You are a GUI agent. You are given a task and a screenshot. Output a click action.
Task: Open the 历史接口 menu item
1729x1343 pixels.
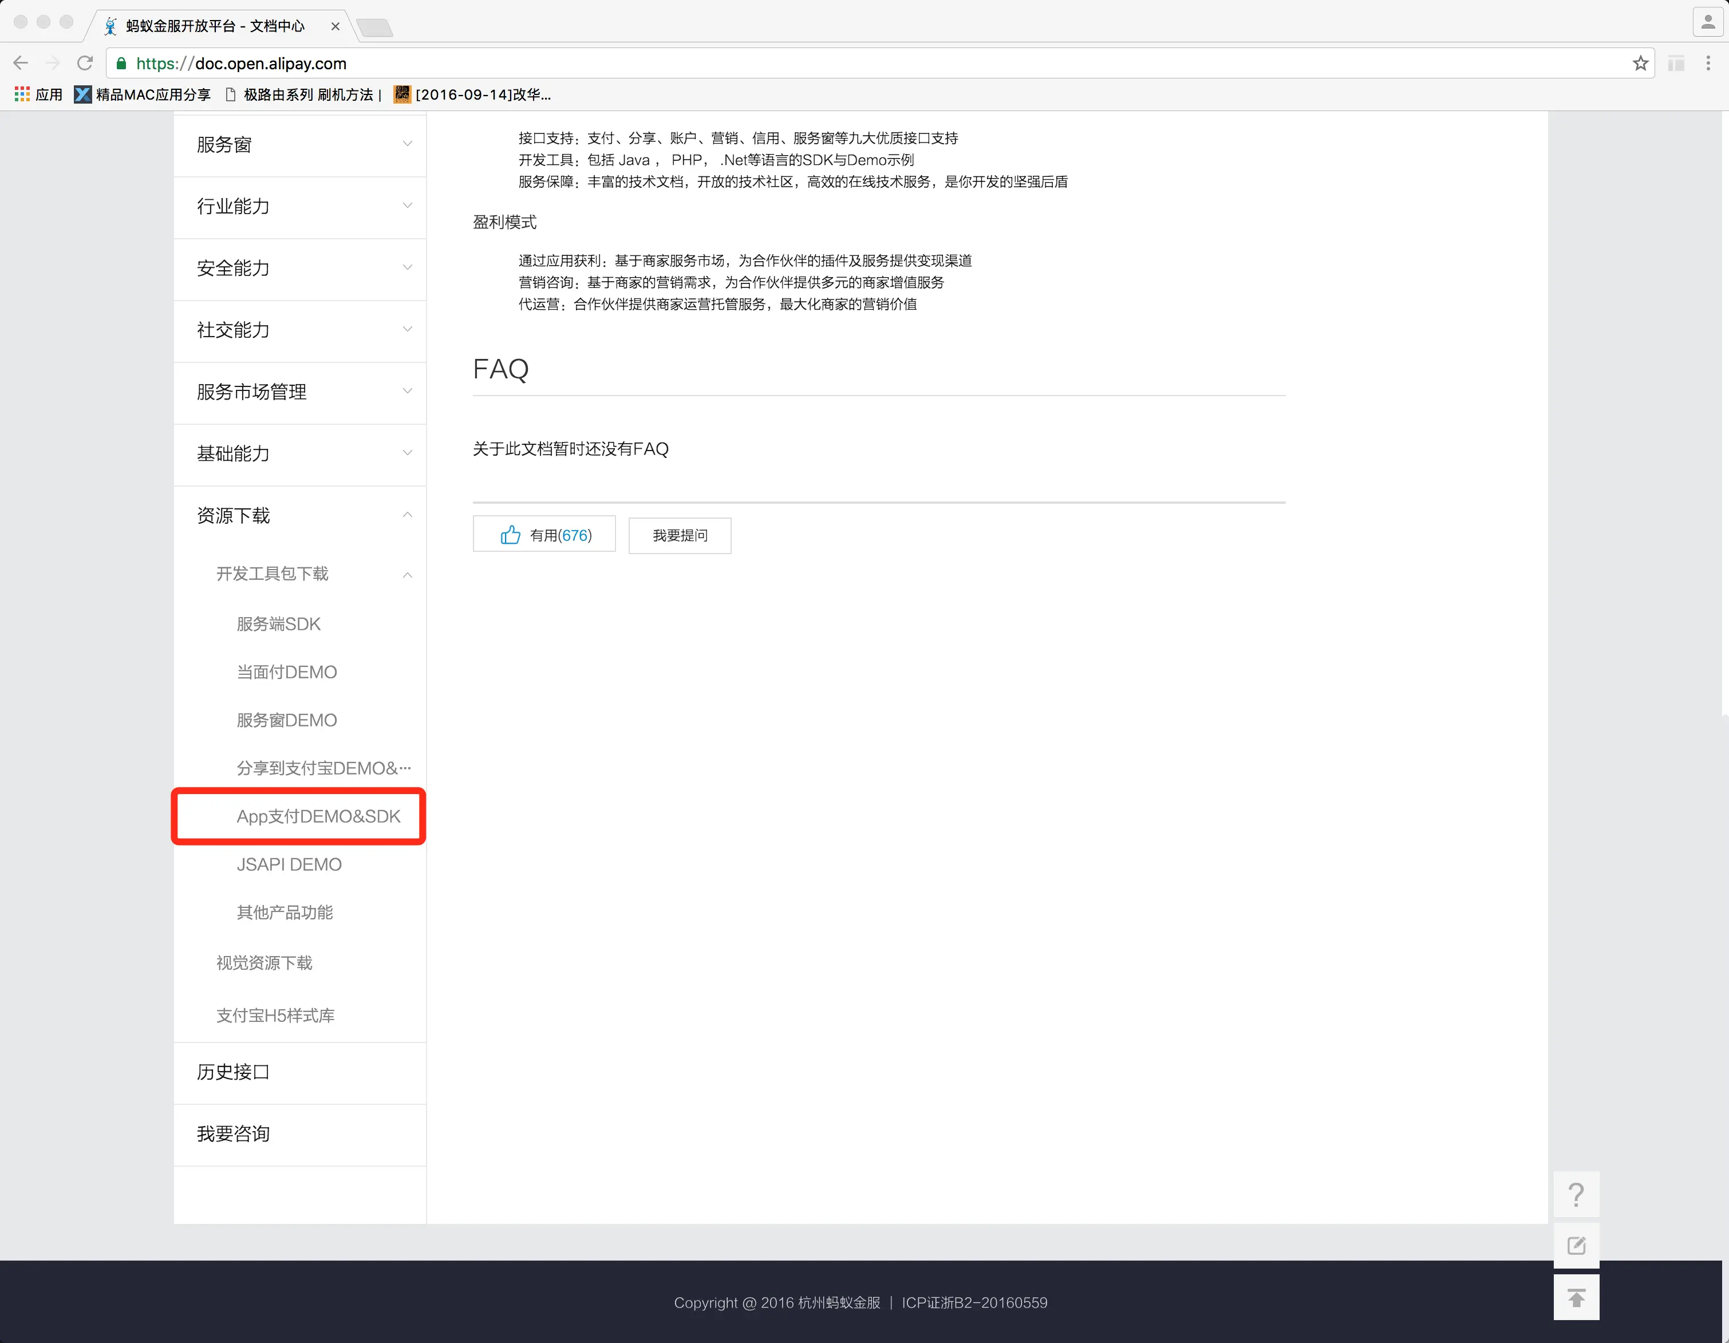click(234, 1072)
